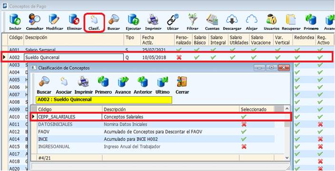Screen dimensions: 335x171
Task: Toggle Seleccionado mark for INGRESOANUAL
Action: 244,146
